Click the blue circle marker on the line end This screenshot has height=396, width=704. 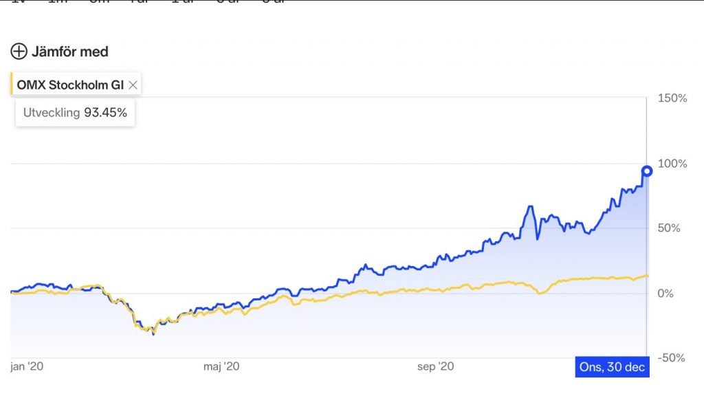click(647, 171)
